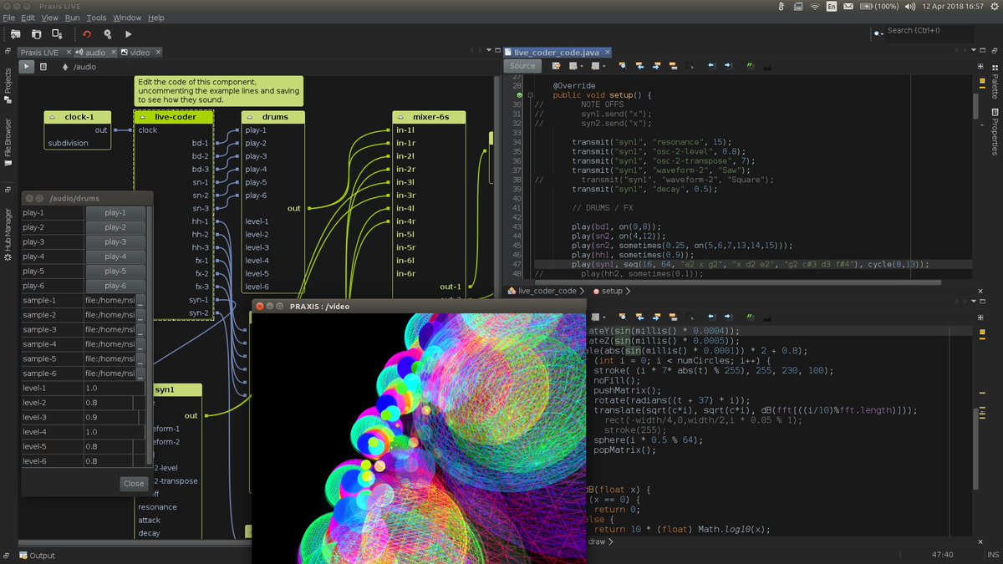This screenshot has height=564, width=1003.
Task: Toggle the Source view button
Action: 522,66
